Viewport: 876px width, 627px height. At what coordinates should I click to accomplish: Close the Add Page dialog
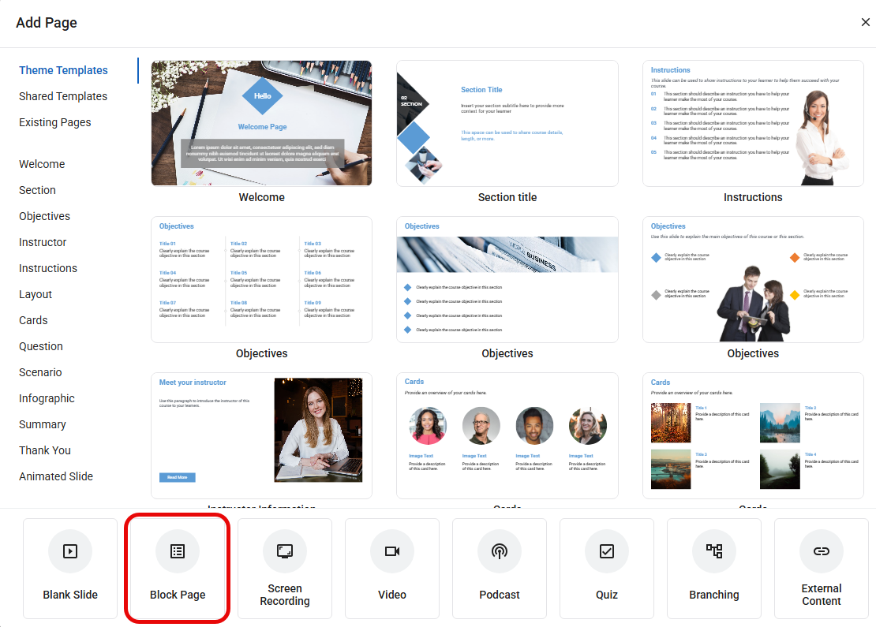pos(866,22)
